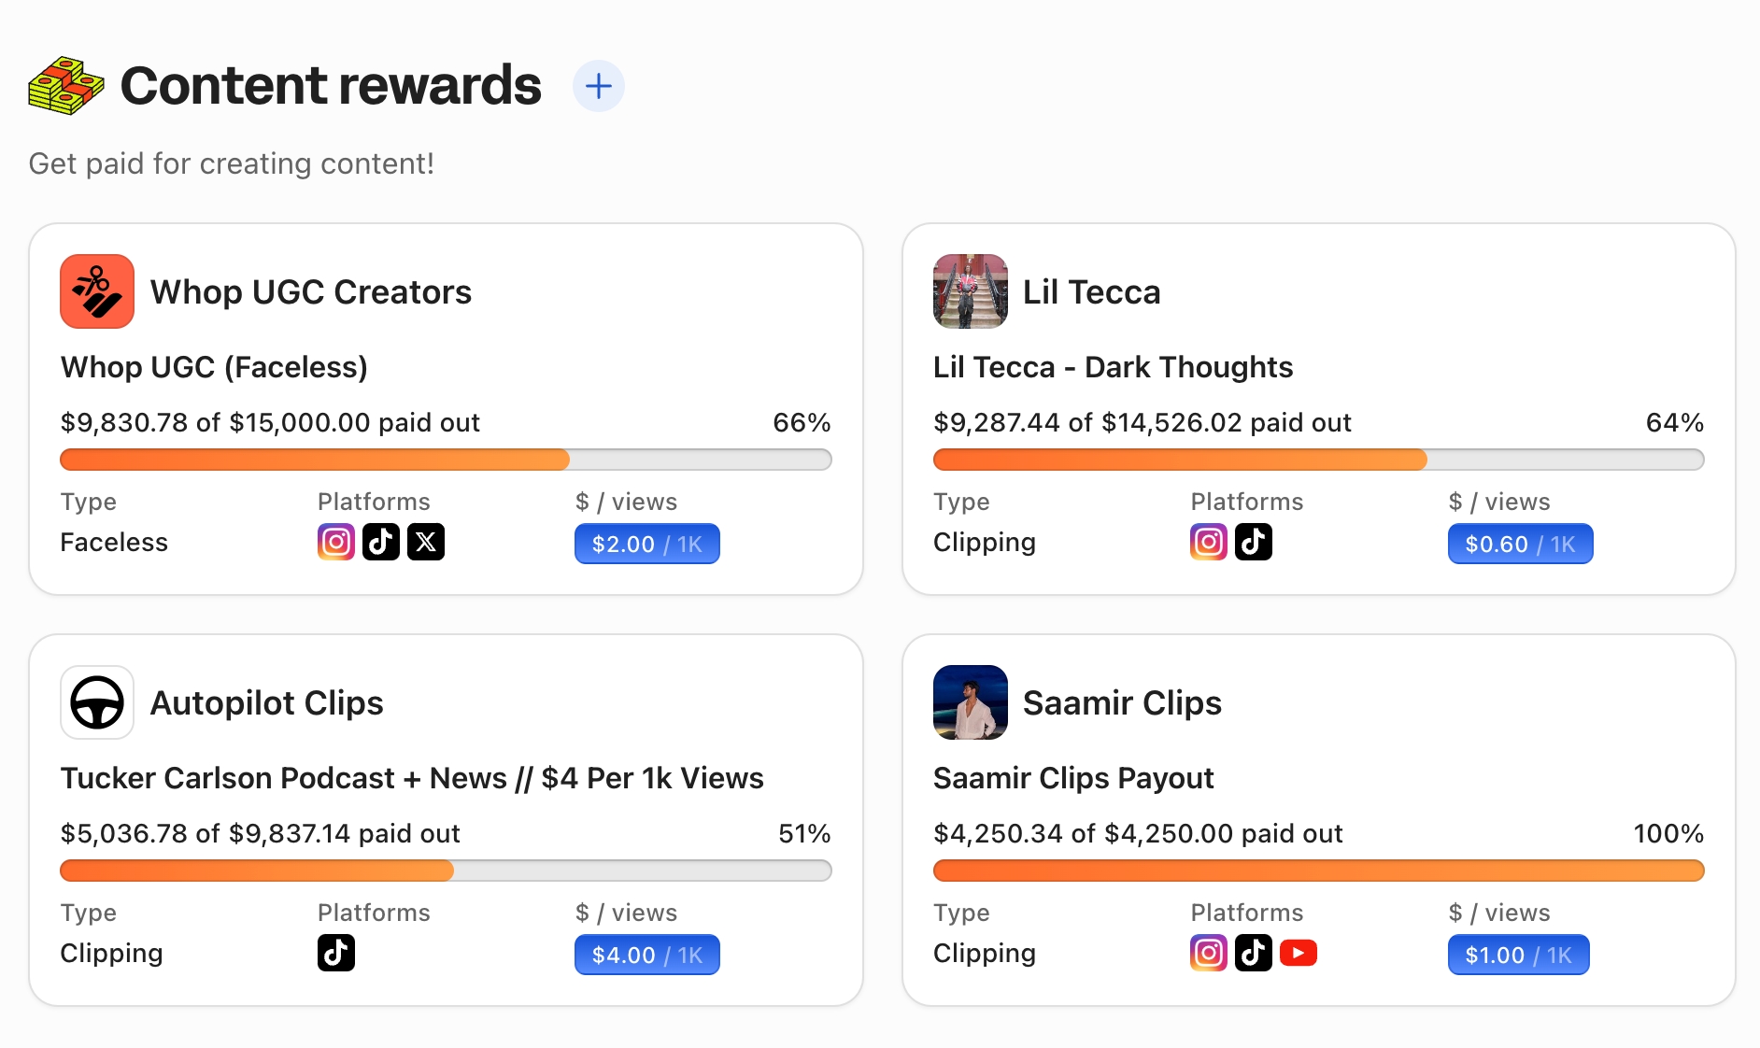This screenshot has height=1048, width=1760.
Task: Click the $4.00 / 1K rate badge
Action: (x=646, y=955)
